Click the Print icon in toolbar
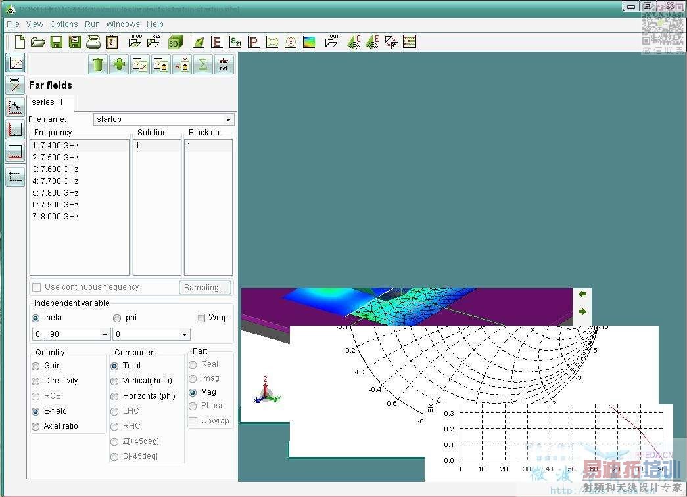 pos(93,43)
